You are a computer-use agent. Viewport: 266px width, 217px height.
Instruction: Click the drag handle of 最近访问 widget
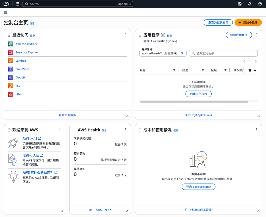click(x=9, y=35)
